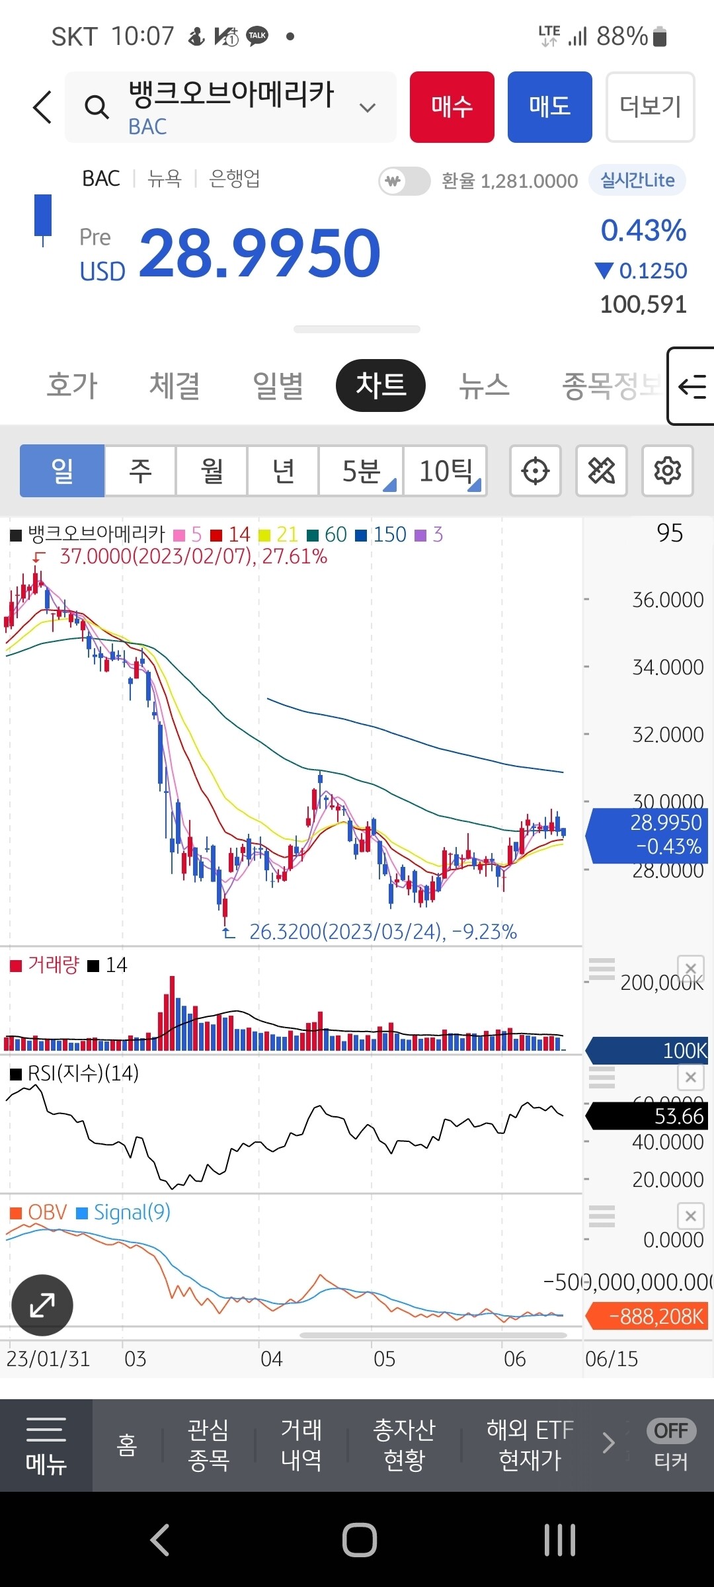
Task: Toggle the won currency switch
Action: coord(404,181)
